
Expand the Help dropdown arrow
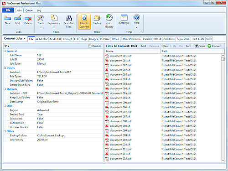coord(136,27)
